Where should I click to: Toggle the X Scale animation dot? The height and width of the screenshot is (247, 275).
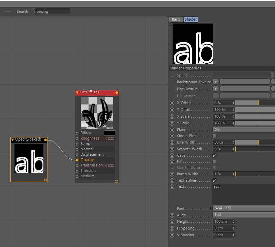click(172, 117)
